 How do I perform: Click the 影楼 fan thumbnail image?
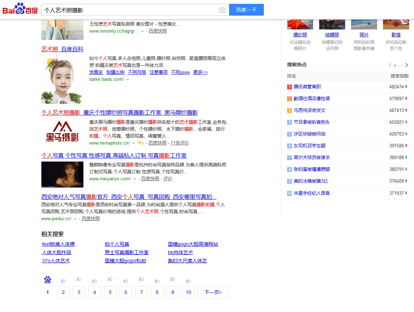click(x=396, y=24)
